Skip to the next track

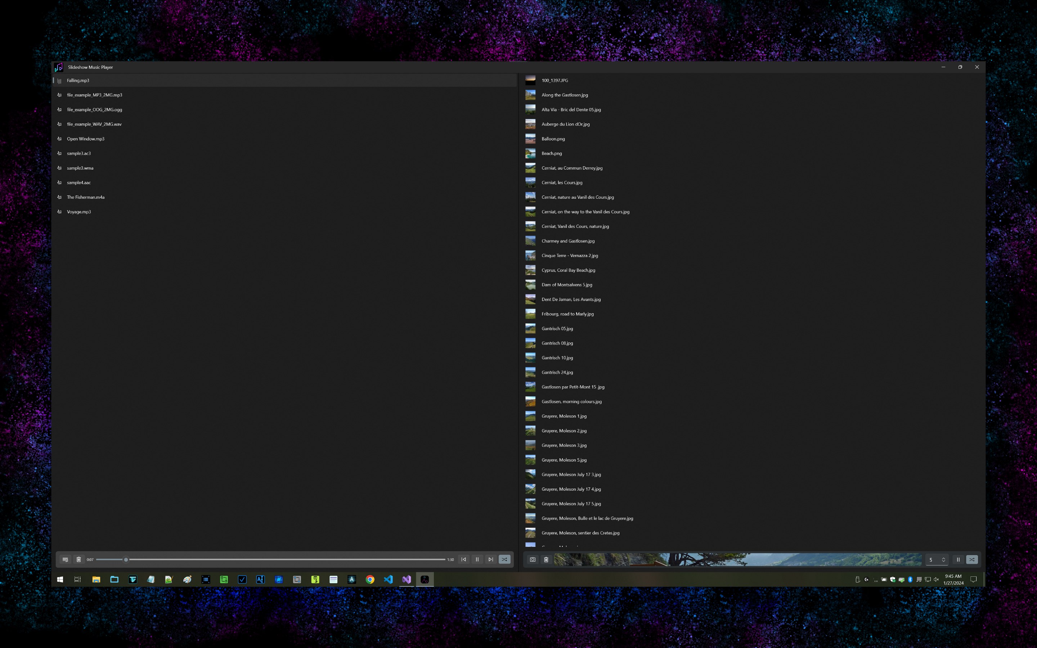[491, 559]
